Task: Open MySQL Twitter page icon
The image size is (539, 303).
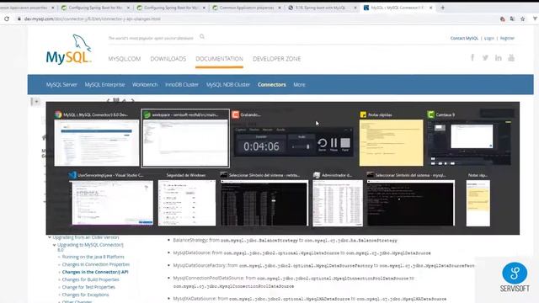Action: click(x=485, y=58)
